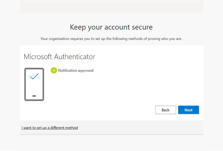Click the 'Microsoft Authenticator' heading
The image size is (223, 151).
point(59,57)
